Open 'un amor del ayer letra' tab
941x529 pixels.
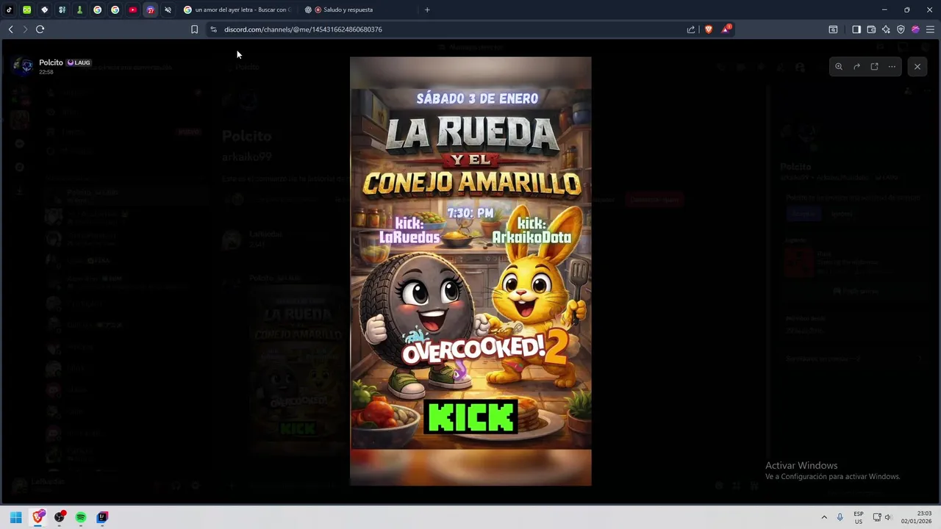click(x=237, y=10)
